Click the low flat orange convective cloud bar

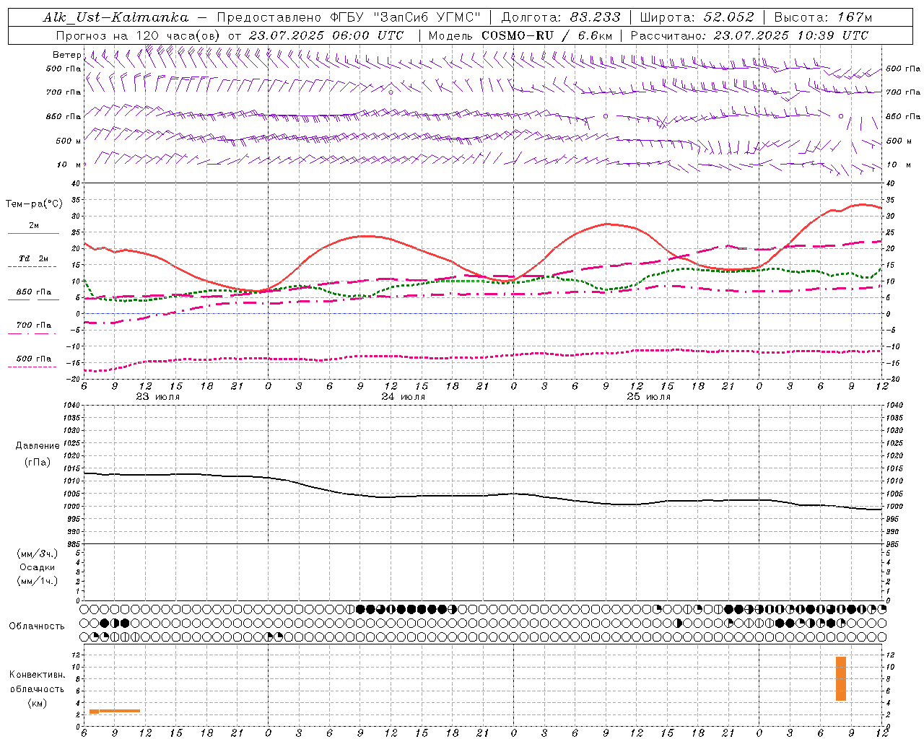click(115, 711)
